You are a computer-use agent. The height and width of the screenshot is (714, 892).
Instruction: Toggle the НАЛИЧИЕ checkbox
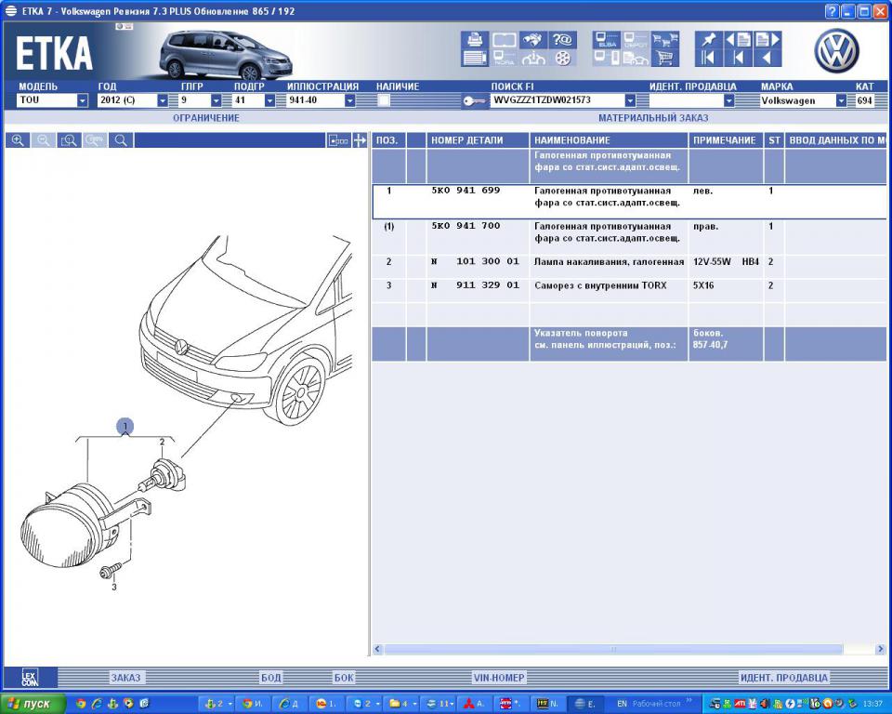[x=384, y=100]
